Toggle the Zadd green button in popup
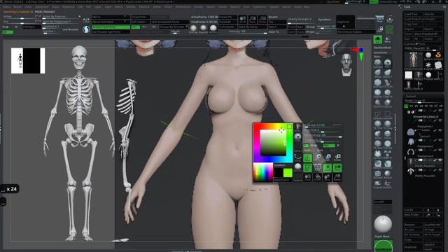This screenshot has height=252, width=448. [x=329, y=146]
